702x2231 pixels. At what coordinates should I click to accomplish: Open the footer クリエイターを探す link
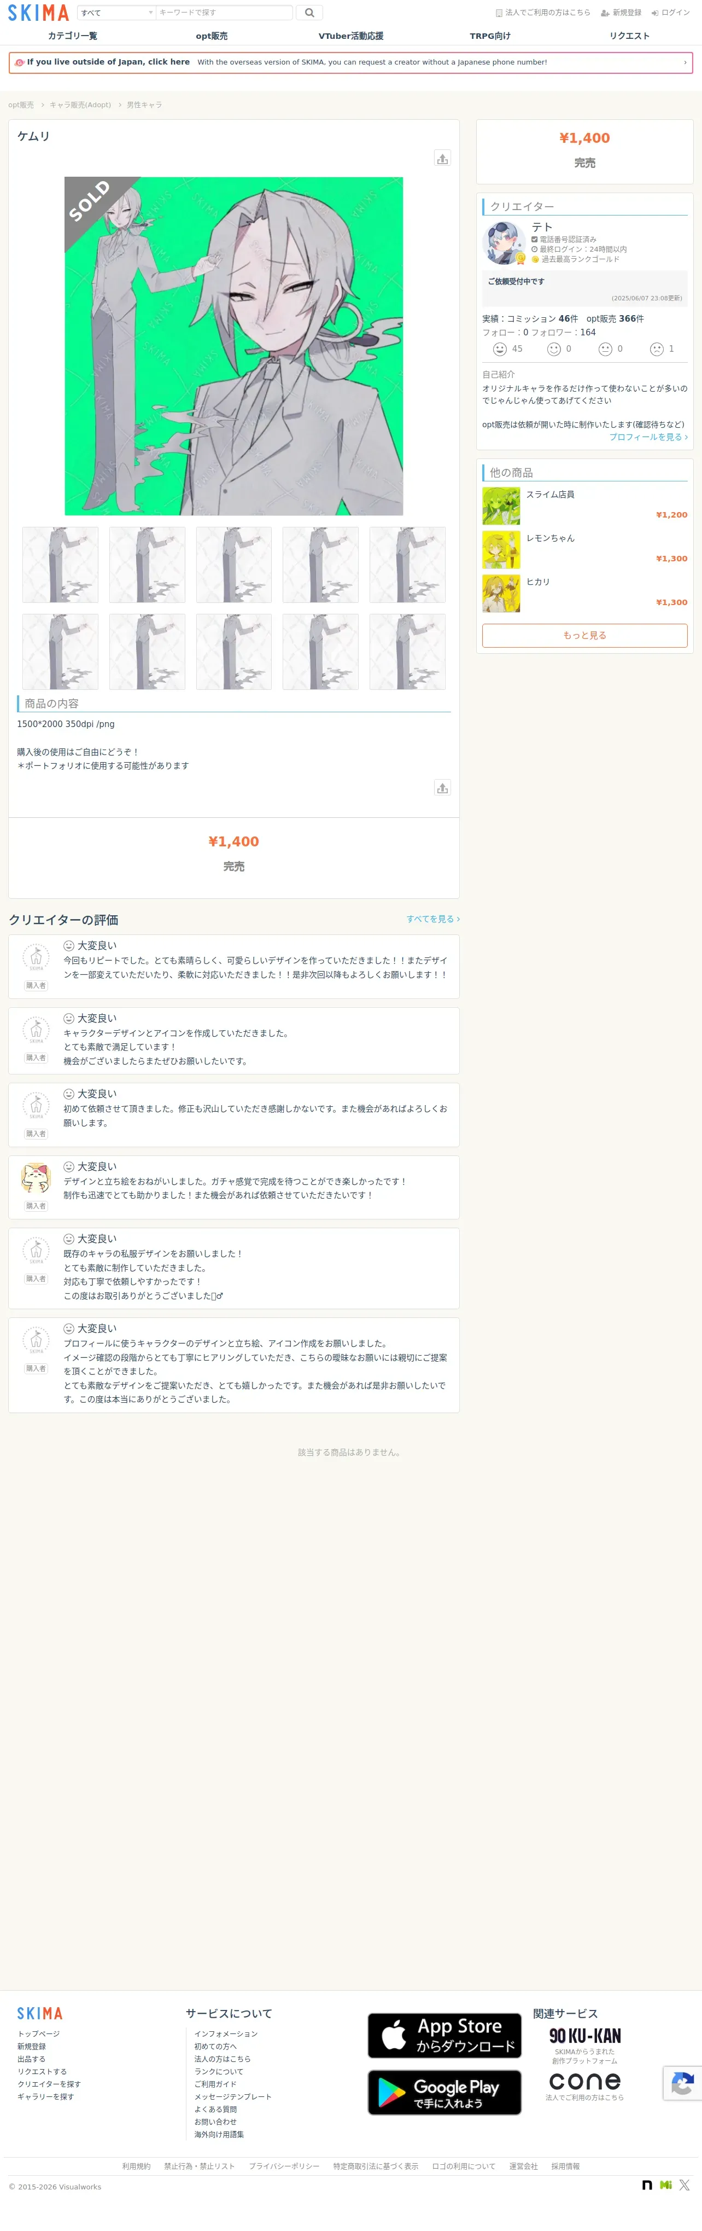pos(49,2084)
